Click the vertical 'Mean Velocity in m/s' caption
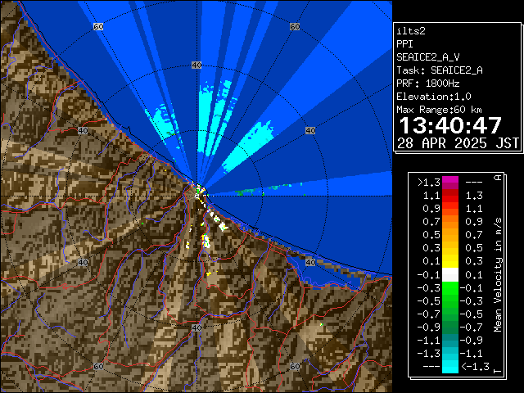524x393 pixels. tap(498, 275)
